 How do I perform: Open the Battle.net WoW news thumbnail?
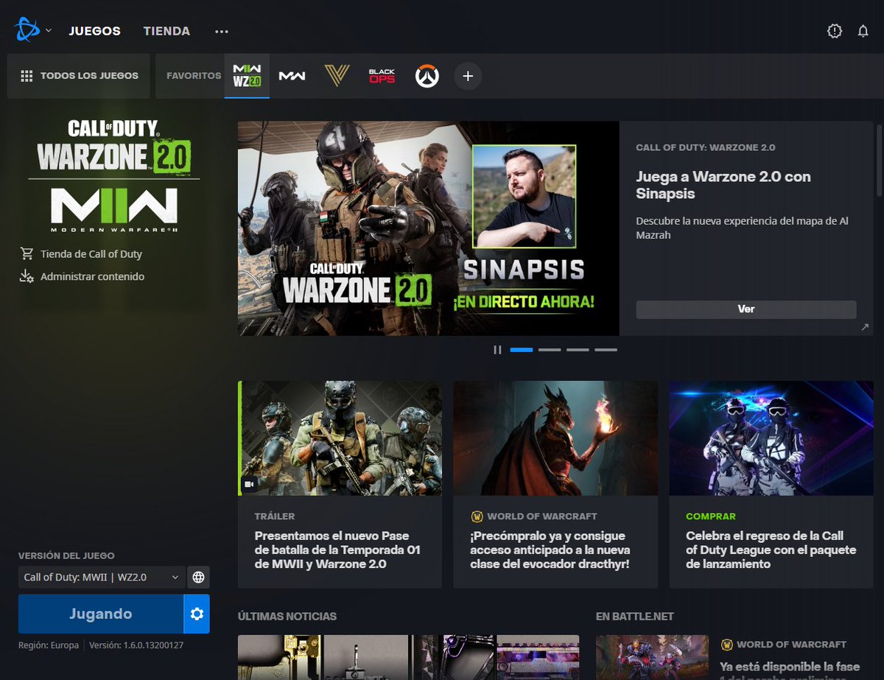(x=652, y=657)
